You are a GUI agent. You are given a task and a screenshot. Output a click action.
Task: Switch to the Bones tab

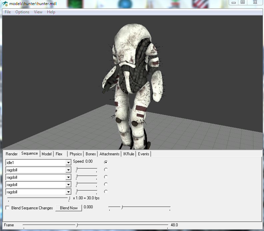click(91, 154)
